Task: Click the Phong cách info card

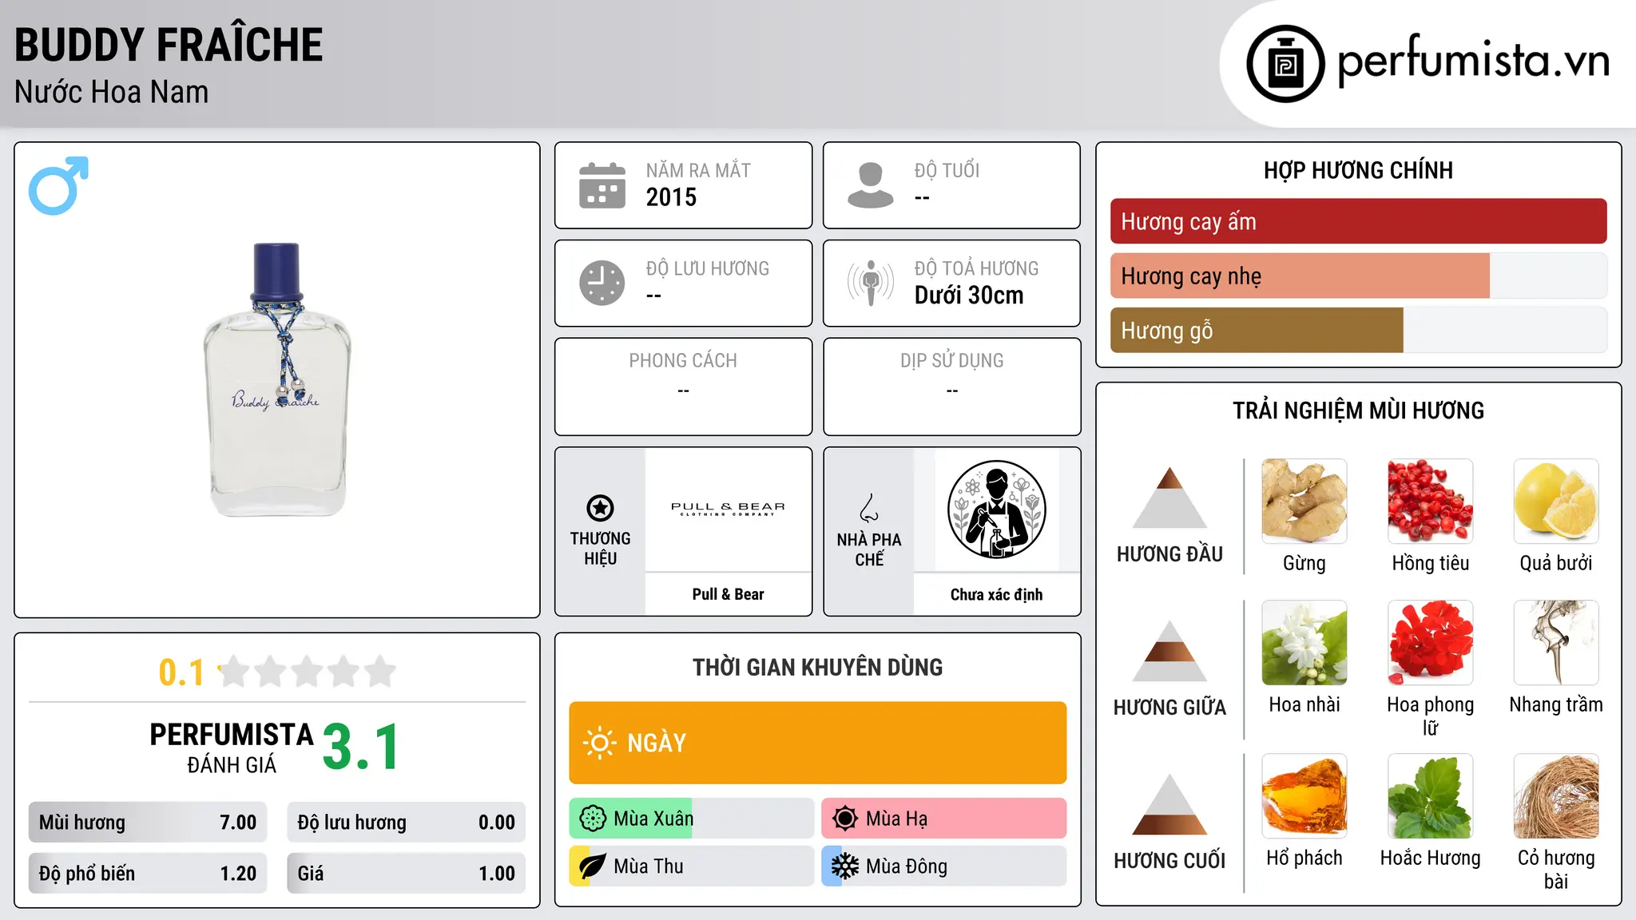Action: pyautogui.click(x=683, y=387)
